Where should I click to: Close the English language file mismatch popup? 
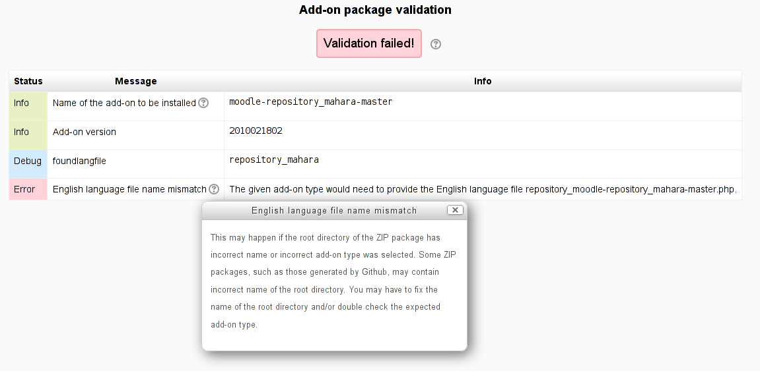point(455,210)
